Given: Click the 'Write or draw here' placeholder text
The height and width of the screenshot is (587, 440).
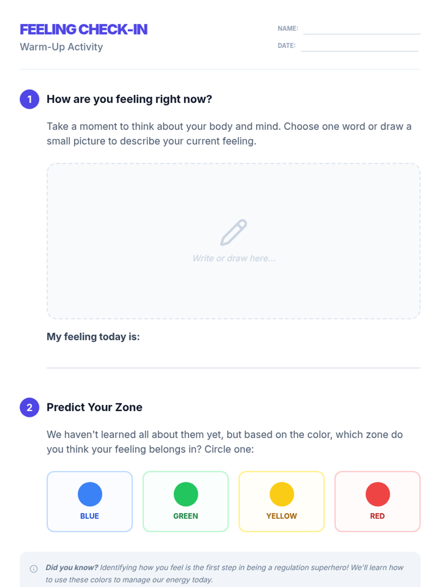Looking at the screenshot, I should point(234,258).
